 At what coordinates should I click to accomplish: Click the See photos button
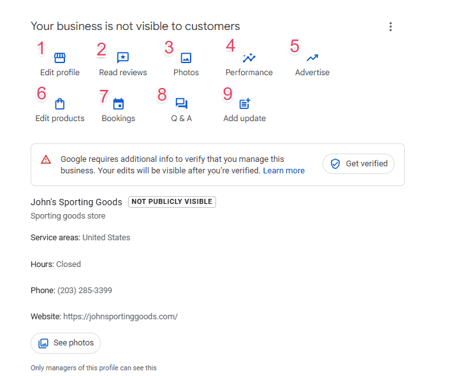(x=66, y=343)
